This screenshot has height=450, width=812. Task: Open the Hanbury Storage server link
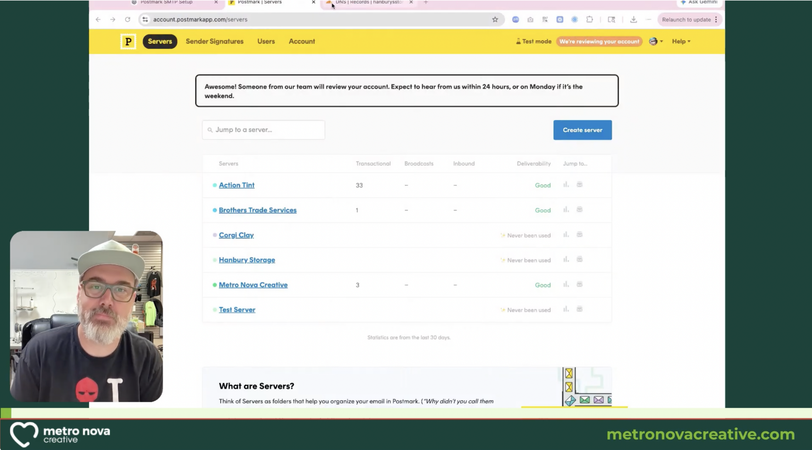click(247, 260)
